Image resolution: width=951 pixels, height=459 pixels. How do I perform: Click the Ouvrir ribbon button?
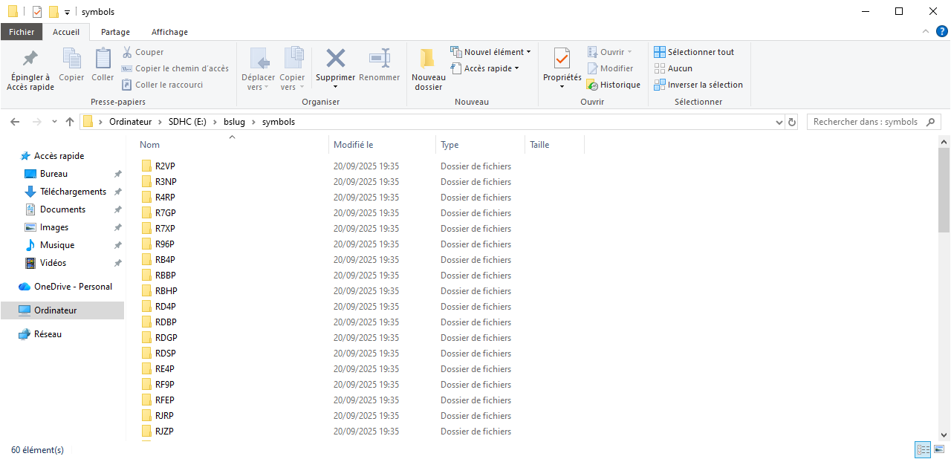pos(609,52)
